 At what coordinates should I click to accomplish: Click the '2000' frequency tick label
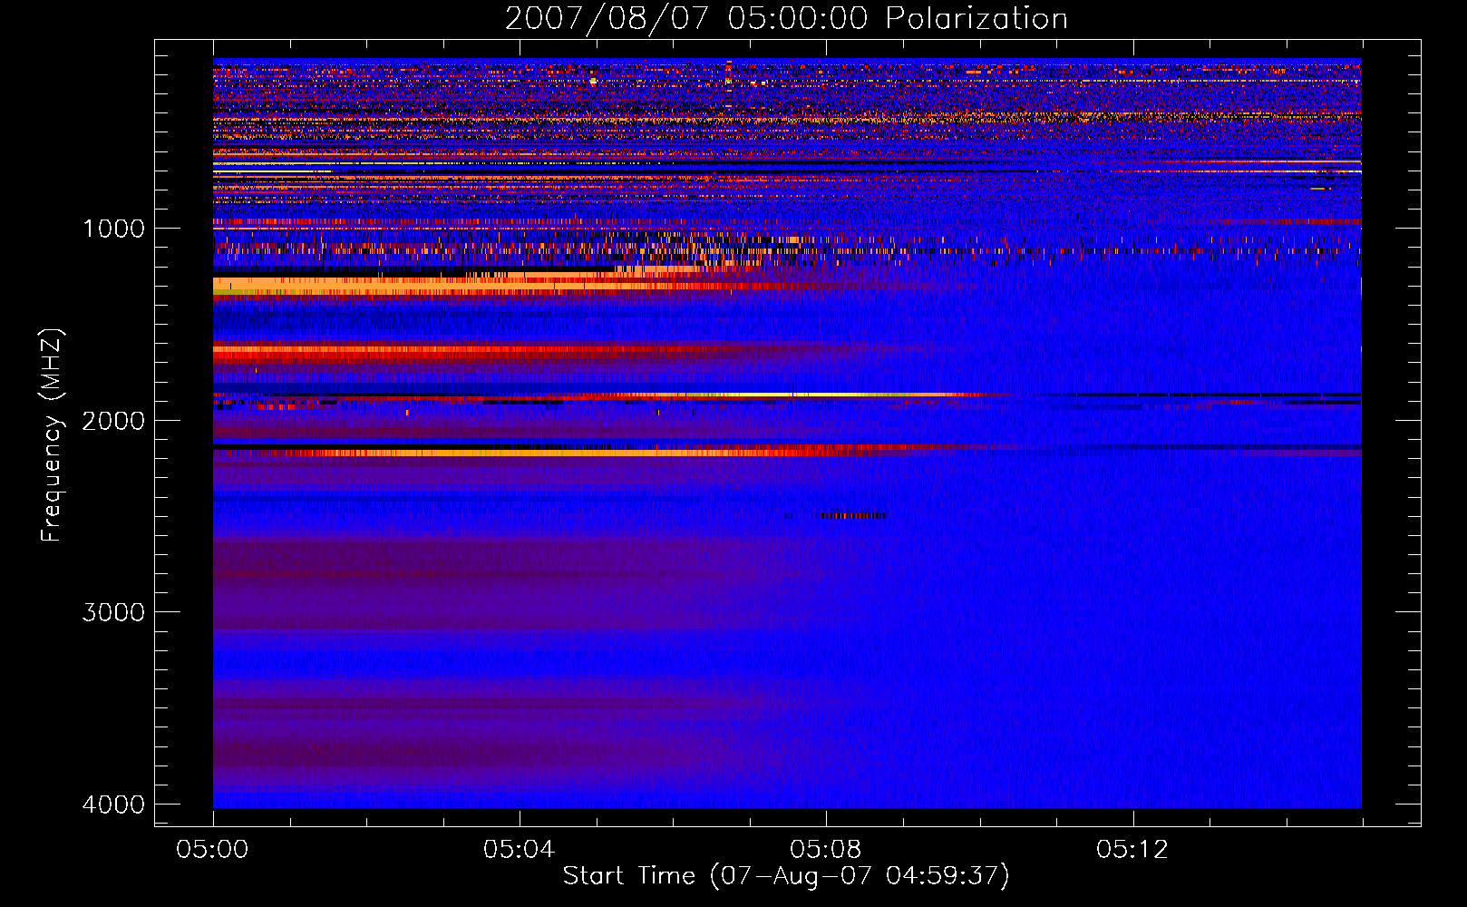click(113, 421)
